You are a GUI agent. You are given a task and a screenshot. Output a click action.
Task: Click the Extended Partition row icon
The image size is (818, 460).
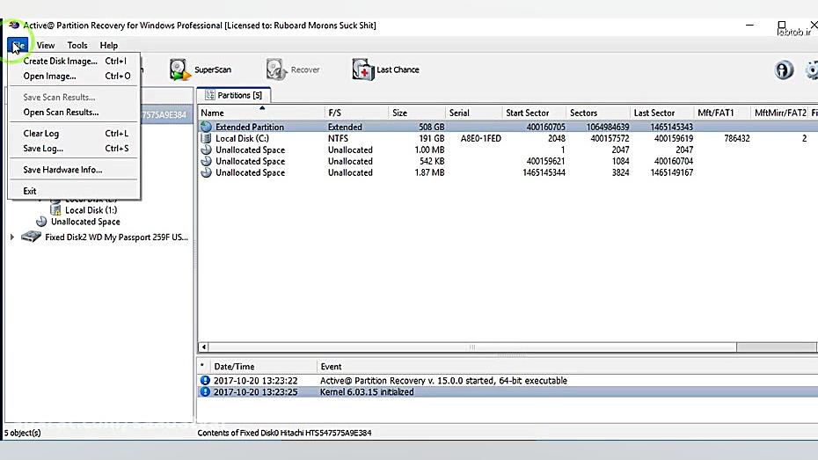click(x=207, y=128)
